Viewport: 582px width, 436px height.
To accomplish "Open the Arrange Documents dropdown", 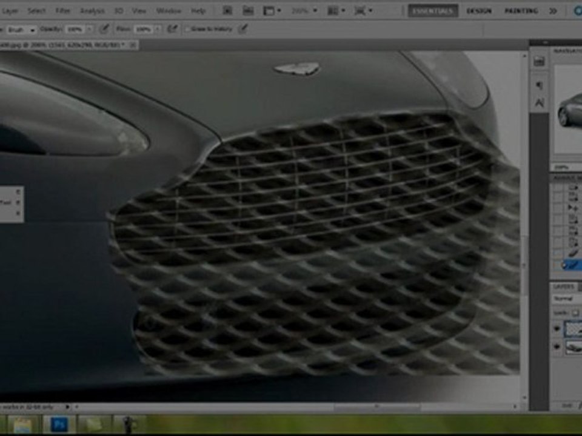I will pyautogui.click(x=335, y=11).
